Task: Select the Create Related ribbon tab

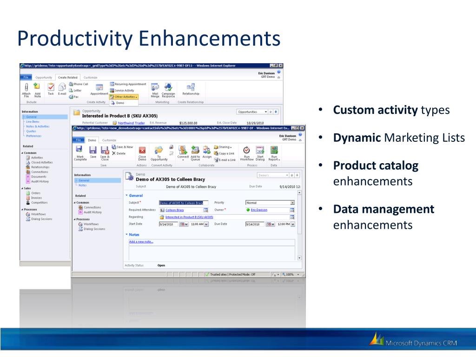Action: [68, 78]
